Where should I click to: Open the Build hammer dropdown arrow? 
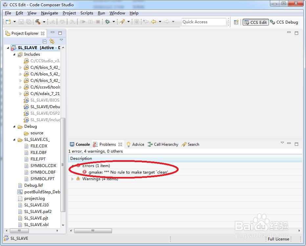pyautogui.click(x=44, y=22)
